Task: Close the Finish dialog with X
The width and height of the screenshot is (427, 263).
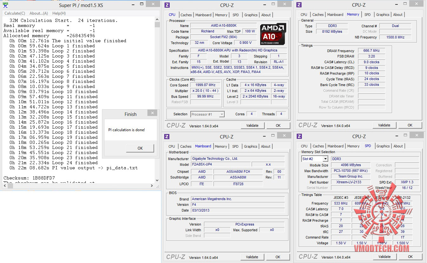Action: point(152,113)
